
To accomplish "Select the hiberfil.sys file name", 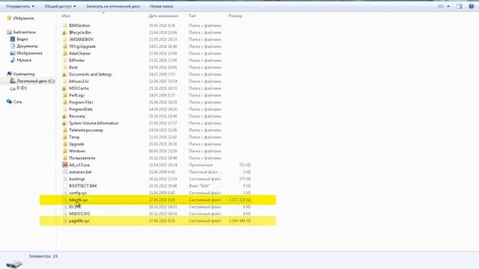I will click(x=79, y=200).
